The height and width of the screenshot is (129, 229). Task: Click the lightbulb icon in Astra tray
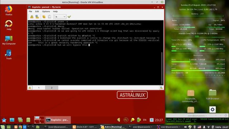click(132, 120)
